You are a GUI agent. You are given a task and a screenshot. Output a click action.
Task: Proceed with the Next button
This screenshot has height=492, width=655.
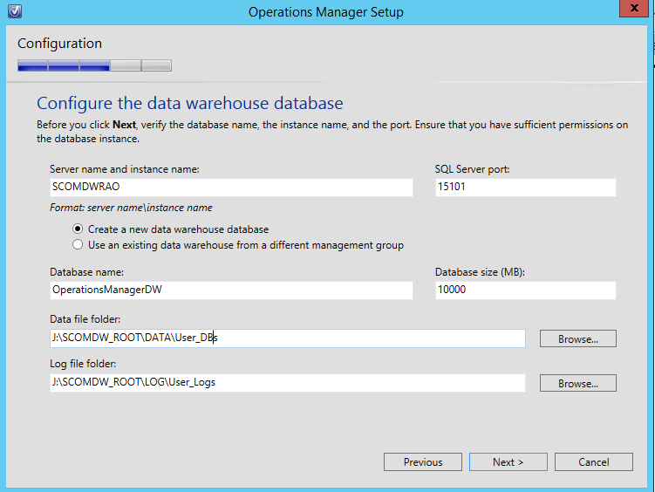tap(508, 462)
